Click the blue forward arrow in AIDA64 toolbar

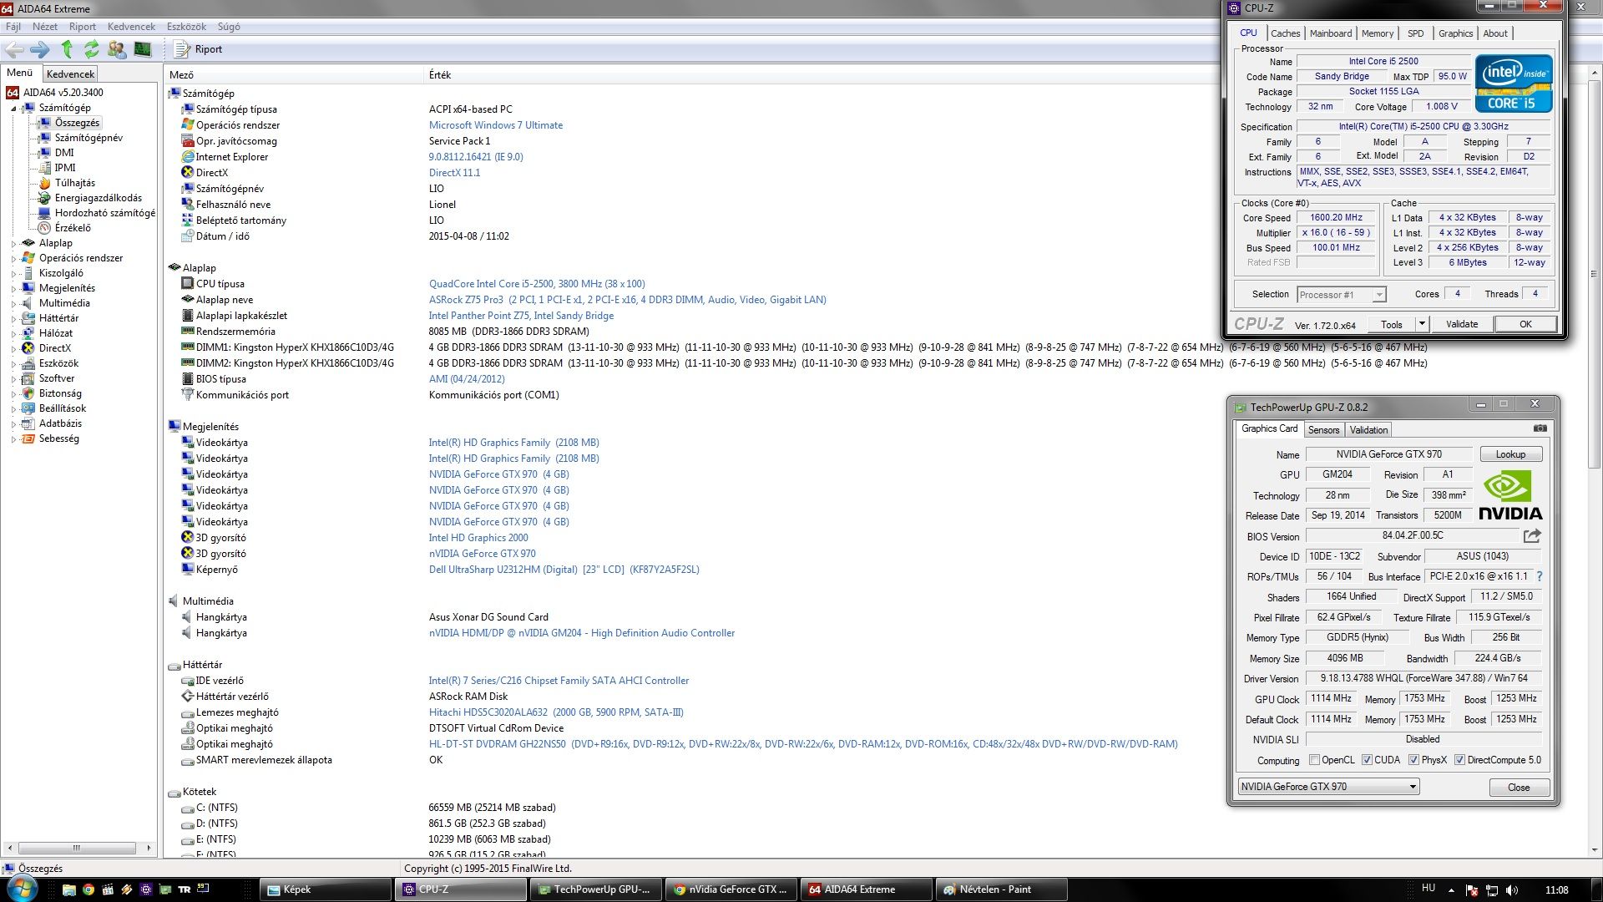[40, 49]
